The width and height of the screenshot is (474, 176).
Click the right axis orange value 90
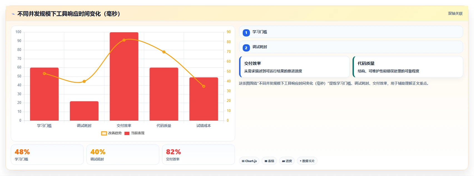click(229, 32)
